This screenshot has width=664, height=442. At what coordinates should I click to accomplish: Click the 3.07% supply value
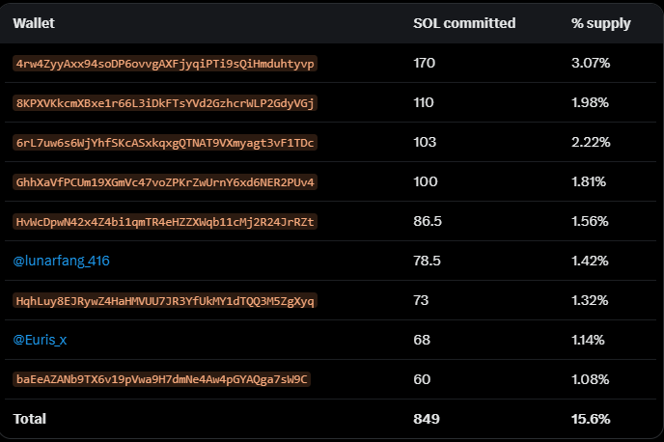coord(591,63)
